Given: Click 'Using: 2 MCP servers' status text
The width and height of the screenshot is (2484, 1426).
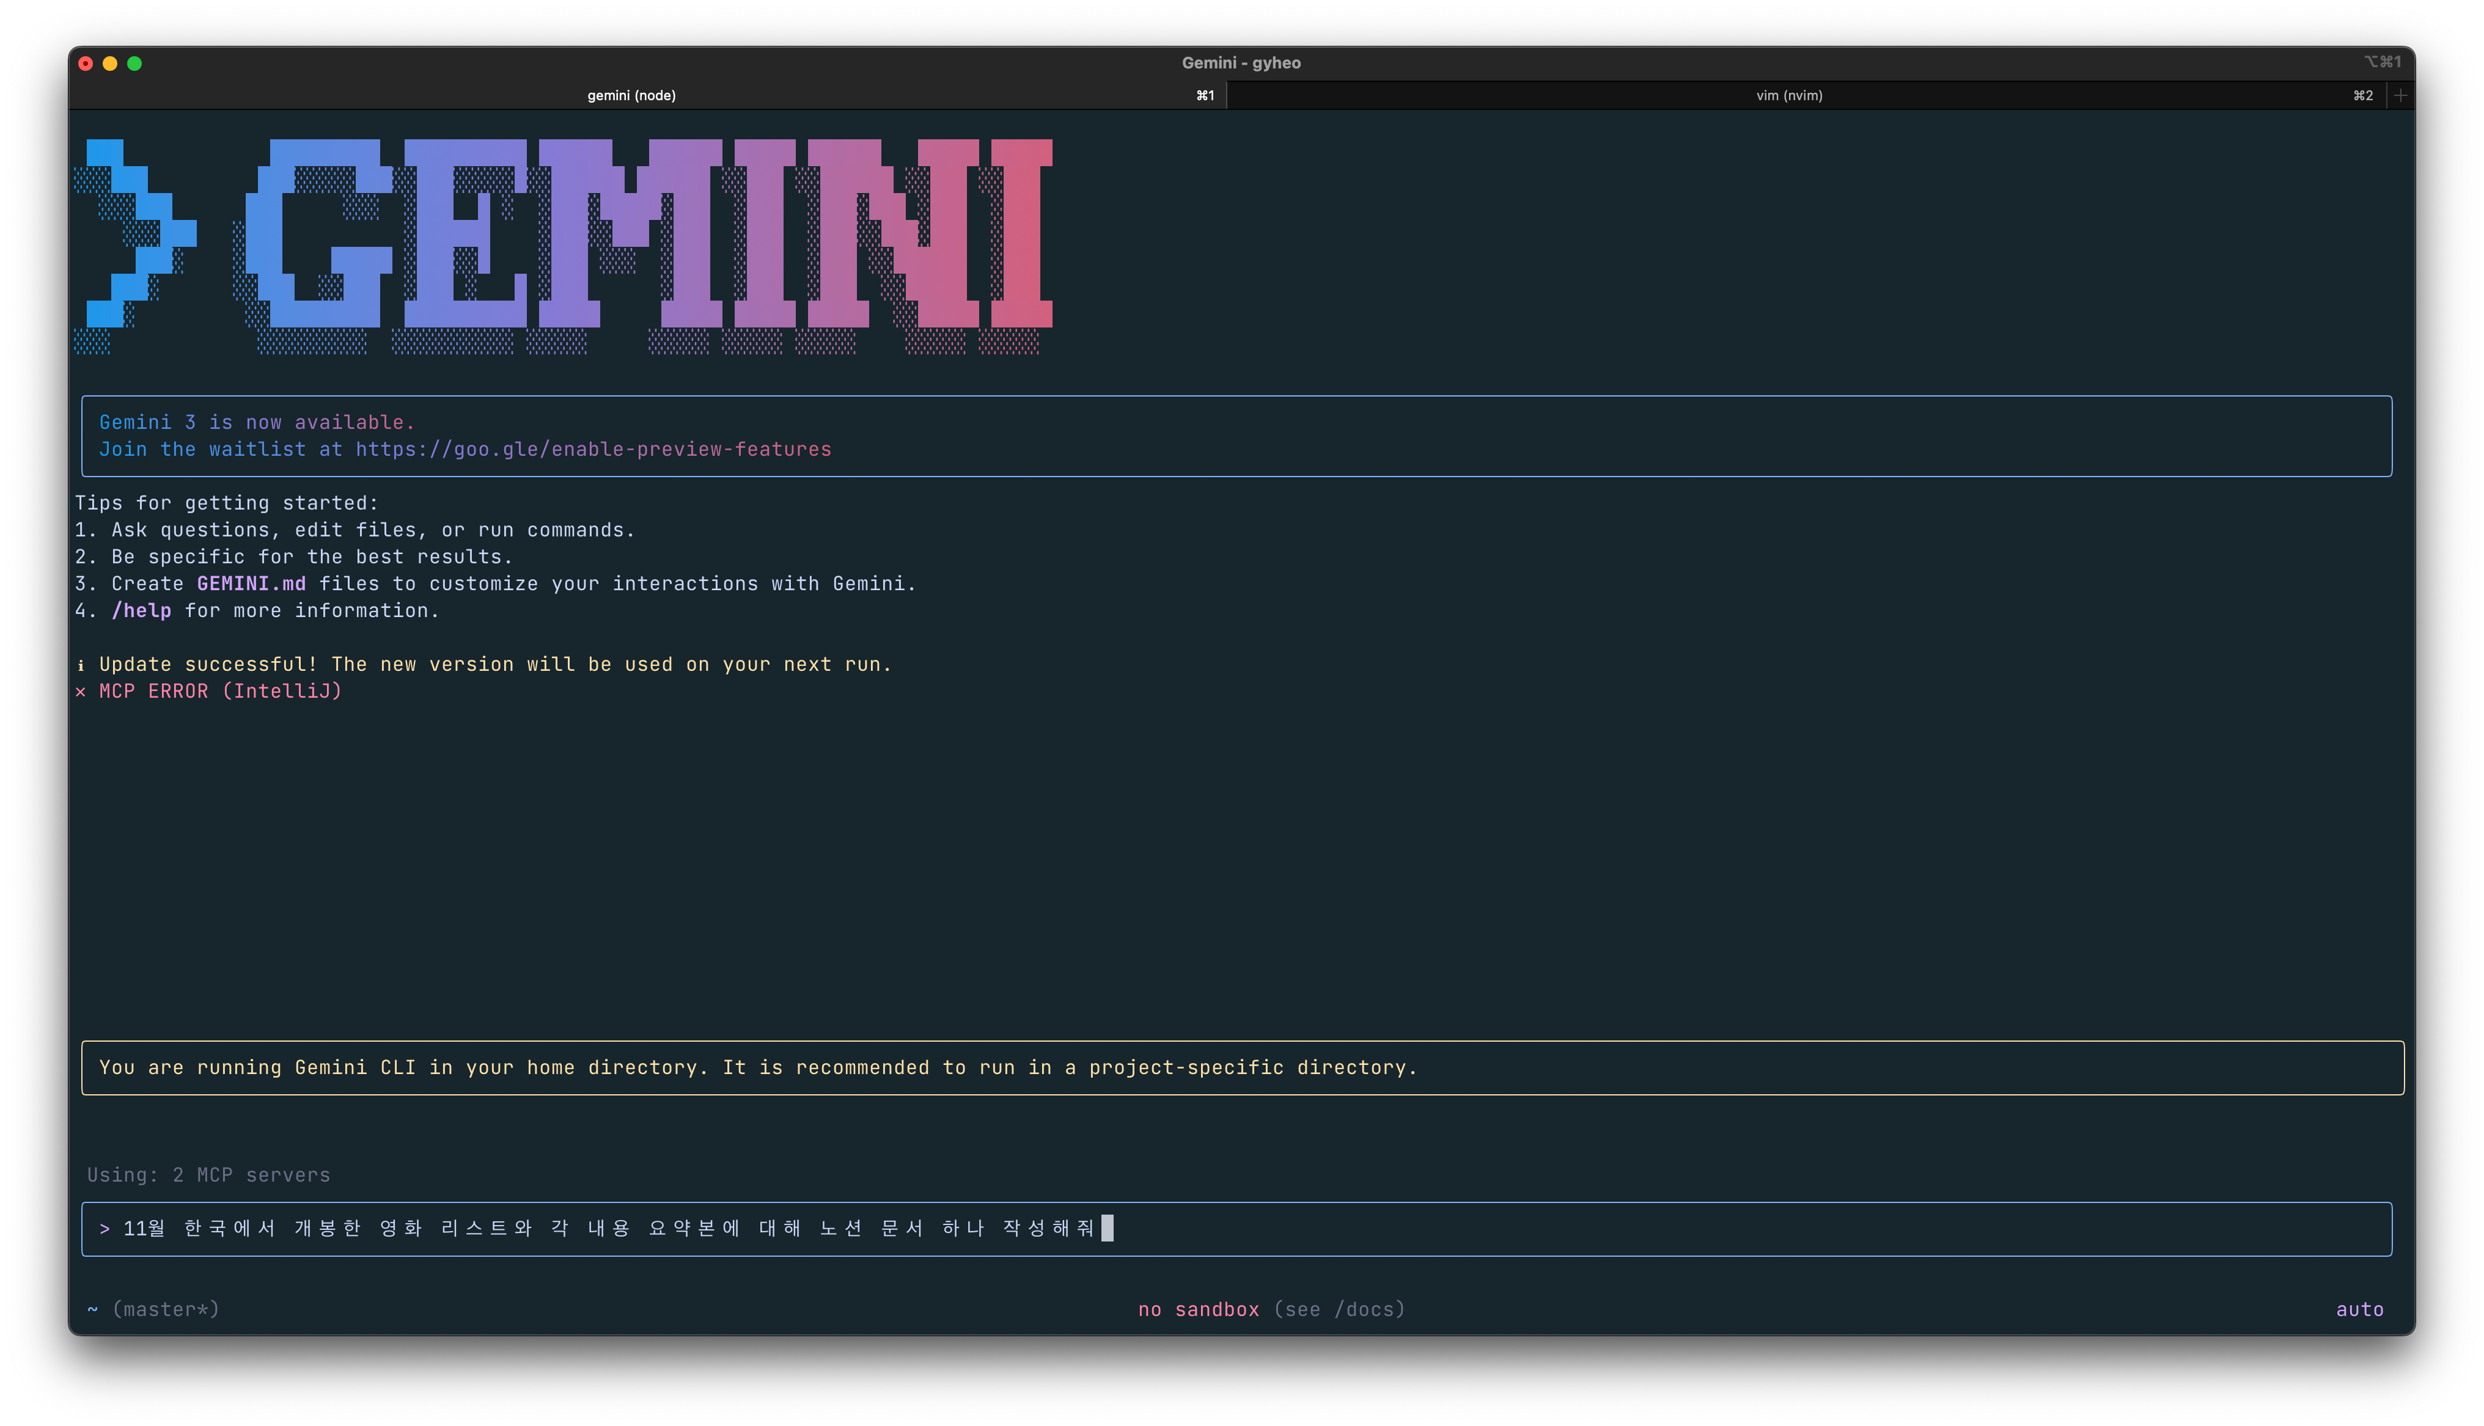Looking at the screenshot, I should coord(208,1176).
